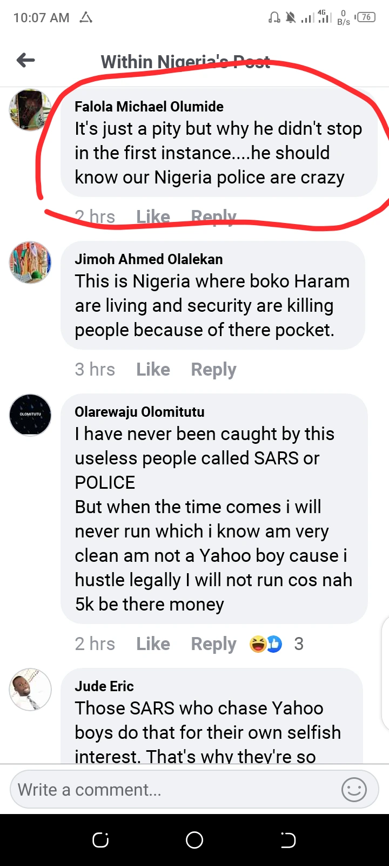
Task: Open Falola Michael Olumide's profile picture
Action: coord(30,110)
